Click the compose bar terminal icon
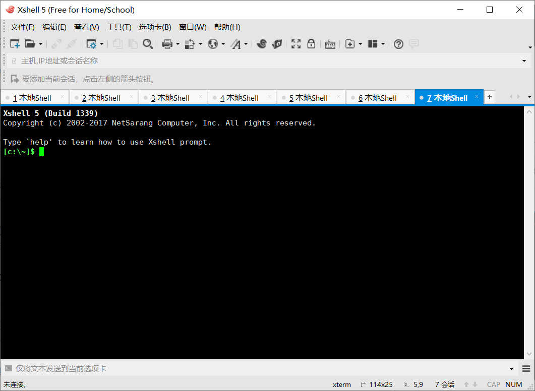 (8, 368)
